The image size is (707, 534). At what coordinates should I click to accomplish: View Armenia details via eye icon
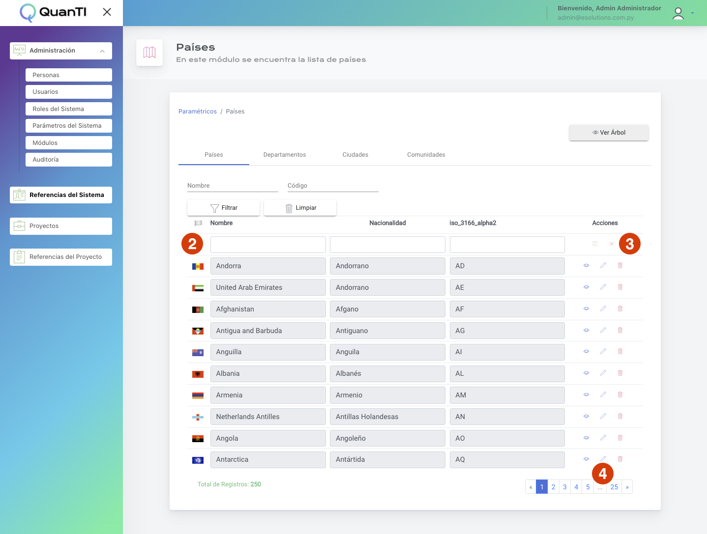pos(586,394)
